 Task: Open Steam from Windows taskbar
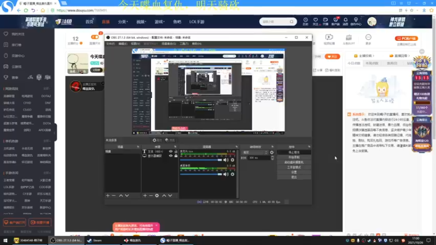(94, 240)
